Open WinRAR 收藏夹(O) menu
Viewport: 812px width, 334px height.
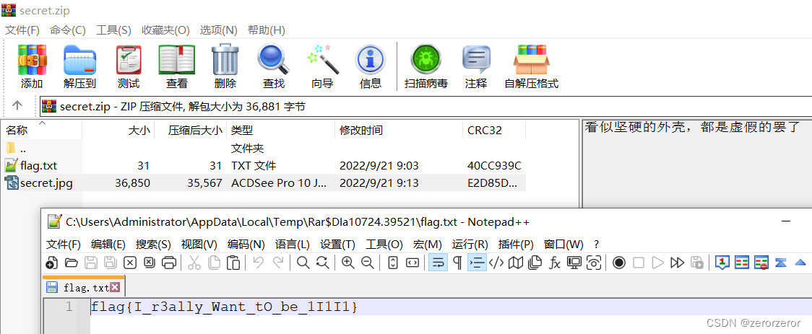[x=165, y=30]
